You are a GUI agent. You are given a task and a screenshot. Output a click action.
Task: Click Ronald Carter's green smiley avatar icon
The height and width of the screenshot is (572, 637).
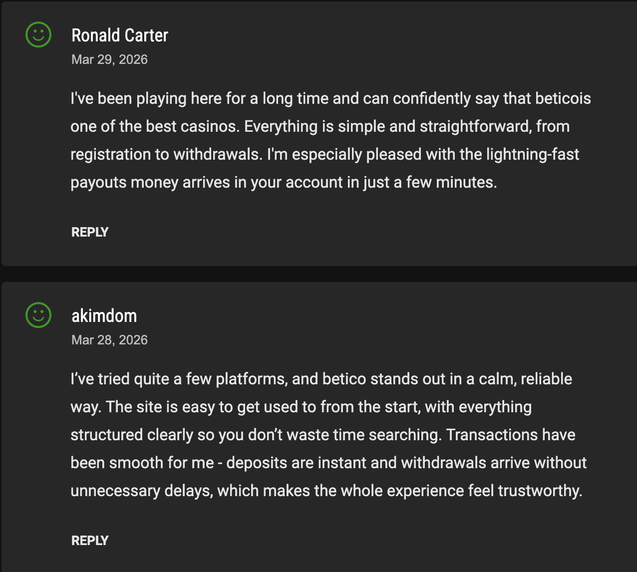pyautogui.click(x=38, y=35)
